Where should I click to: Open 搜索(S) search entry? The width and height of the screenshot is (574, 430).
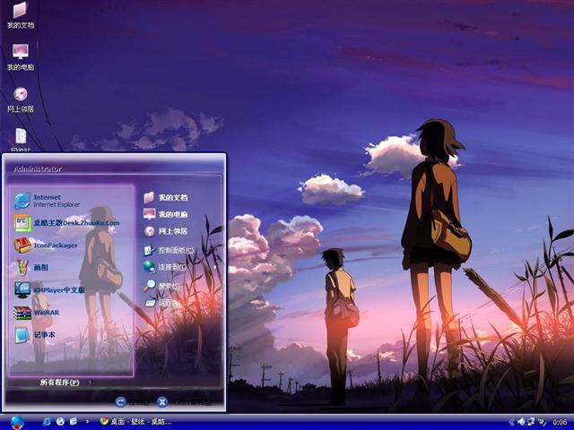coord(161,286)
